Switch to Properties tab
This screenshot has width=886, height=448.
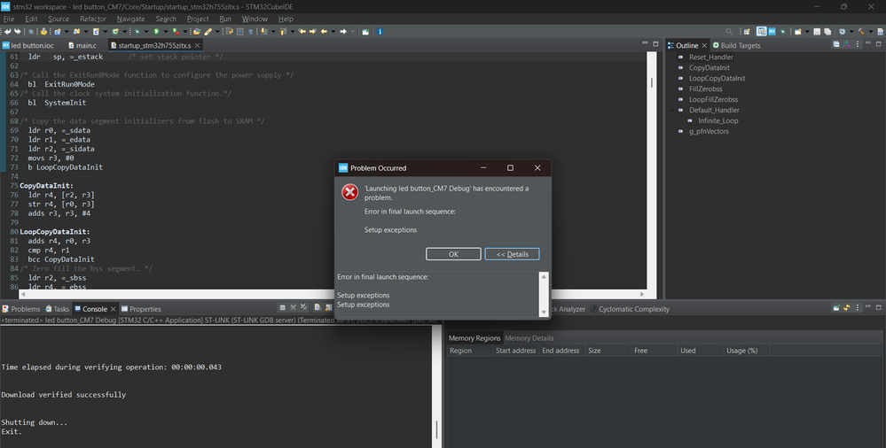pos(141,309)
